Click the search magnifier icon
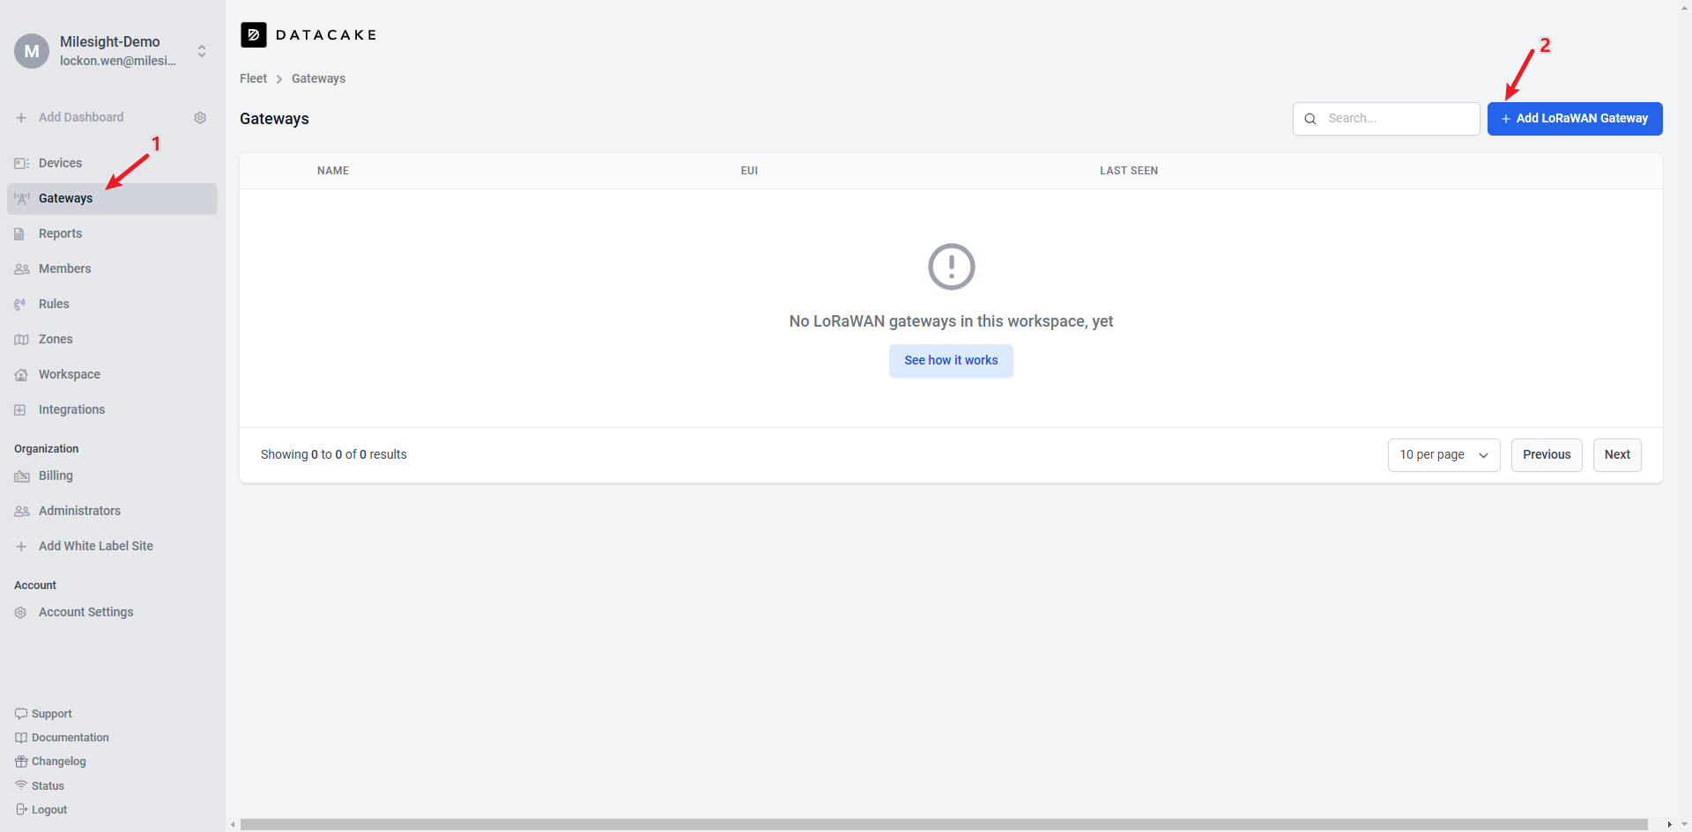 click(x=1310, y=119)
